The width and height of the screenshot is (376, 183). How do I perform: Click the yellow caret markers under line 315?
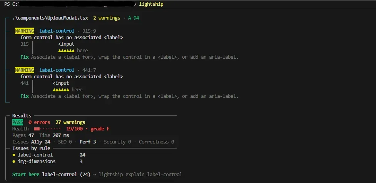tap(66, 51)
